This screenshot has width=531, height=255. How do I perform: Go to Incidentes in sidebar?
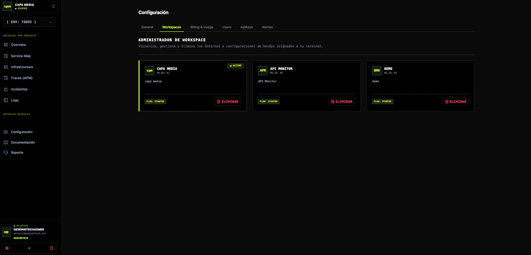(19, 89)
